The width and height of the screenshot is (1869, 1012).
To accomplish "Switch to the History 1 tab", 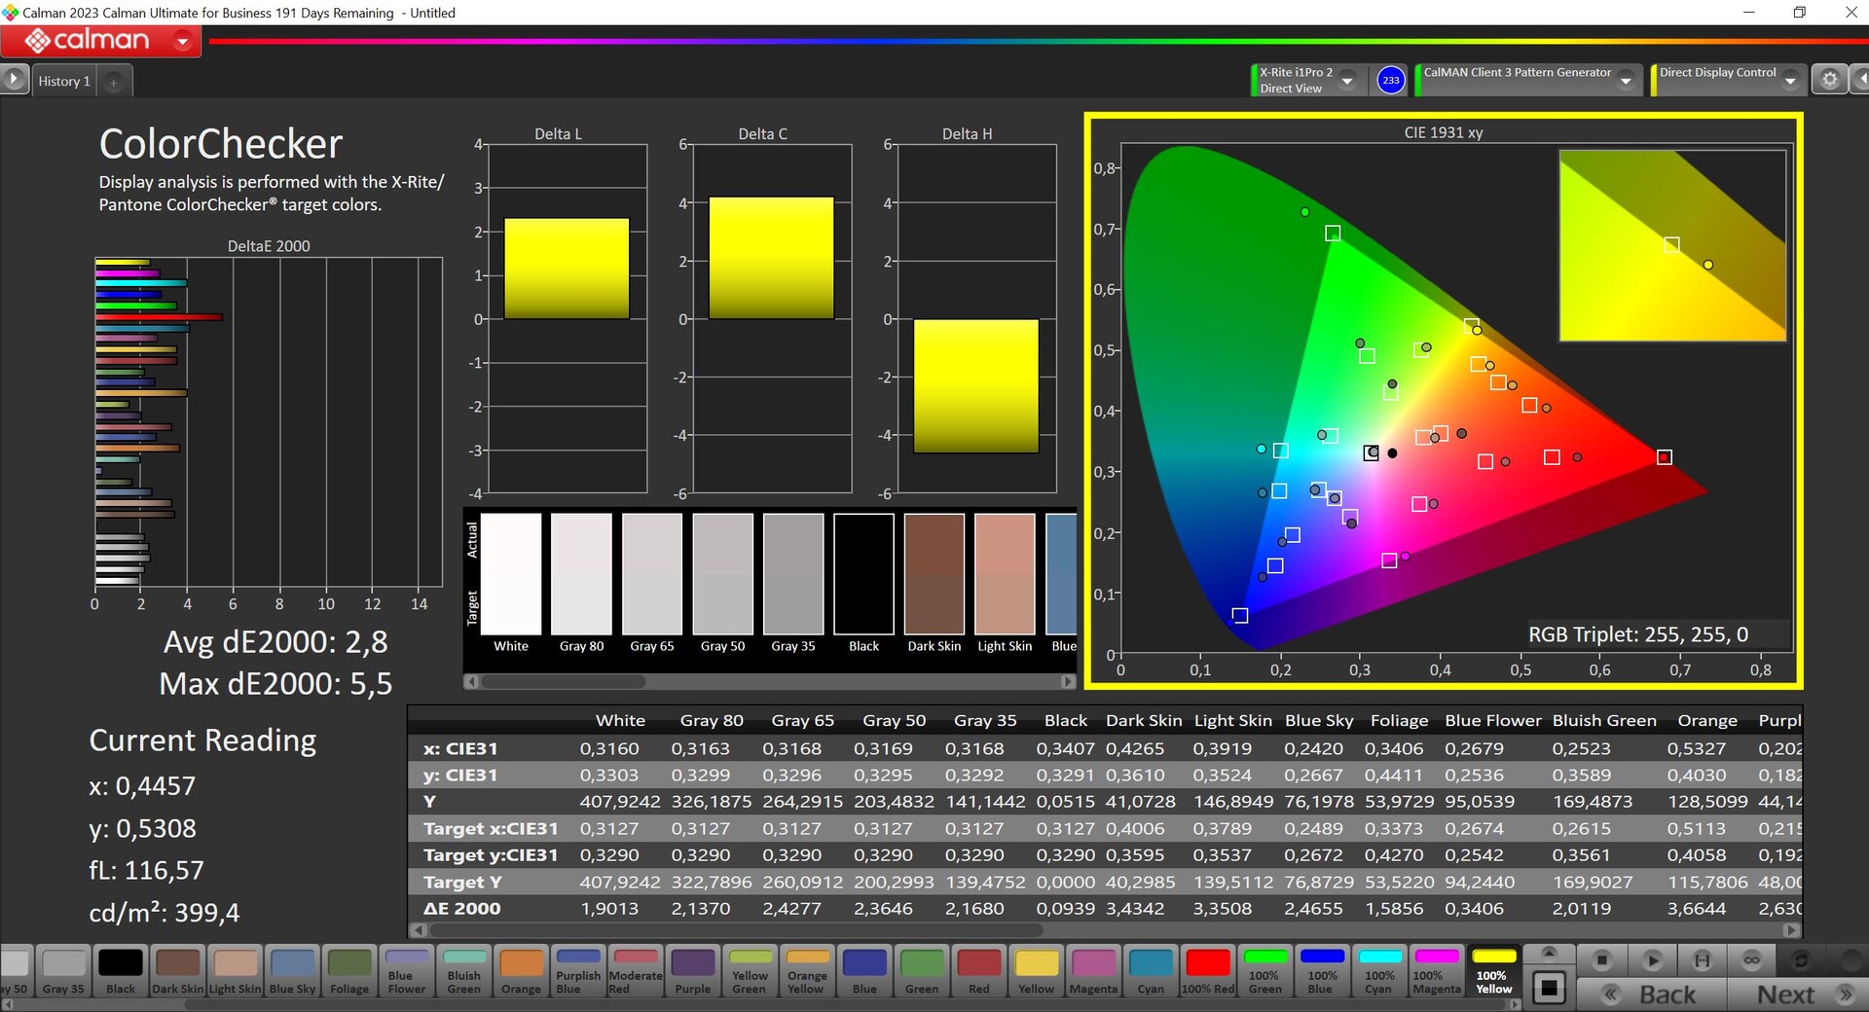I will pyautogui.click(x=64, y=81).
